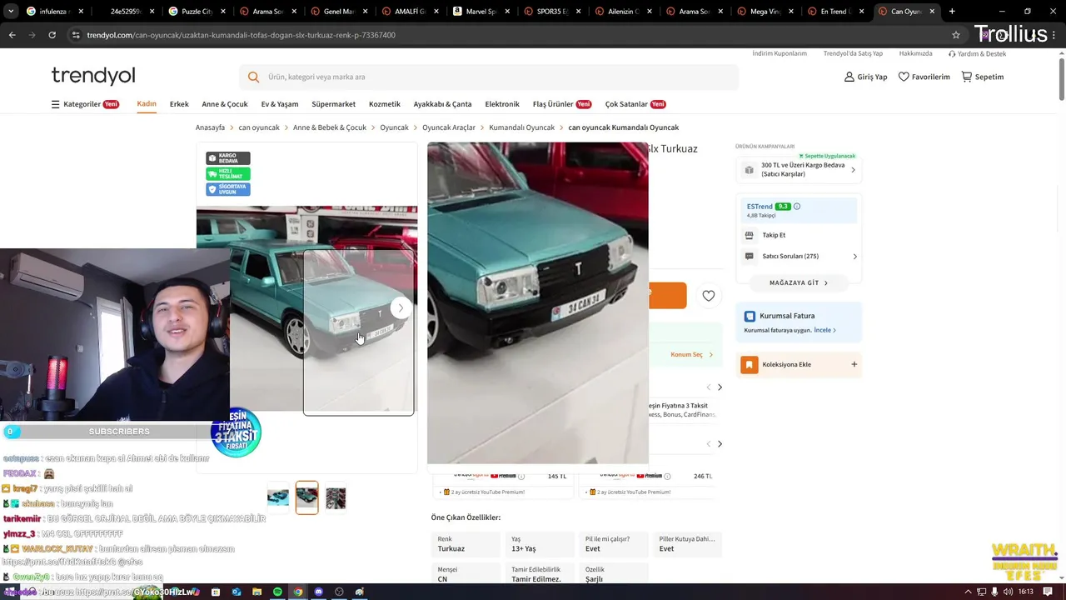
Task: Expand the 300 TL Kargo Bedava campaign
Action: coord(799,169)
